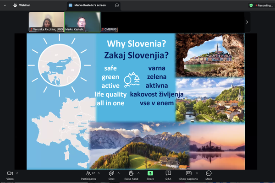Click the 'kakovost življenja' text on slide
The height and width of the screenshot is (183, 275).
(x=157, y=94)
